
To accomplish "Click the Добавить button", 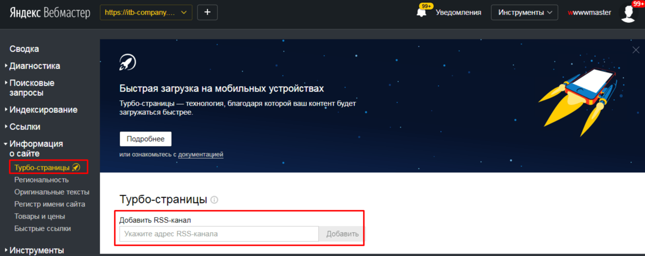I will (342, 234).
